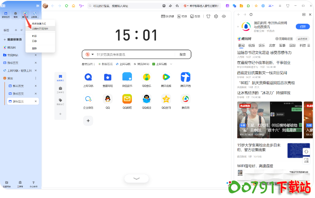Switch to the 娱乐 news tab
This screenshot has height=198, width=315.
coord(261,45)
